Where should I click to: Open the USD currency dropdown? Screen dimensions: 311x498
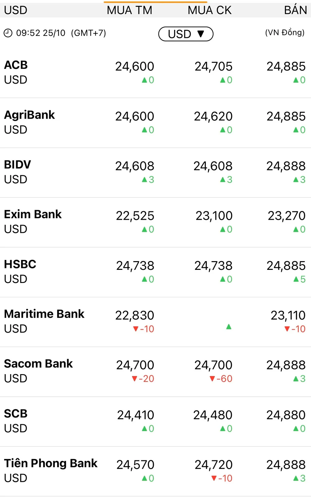point(186,34)
